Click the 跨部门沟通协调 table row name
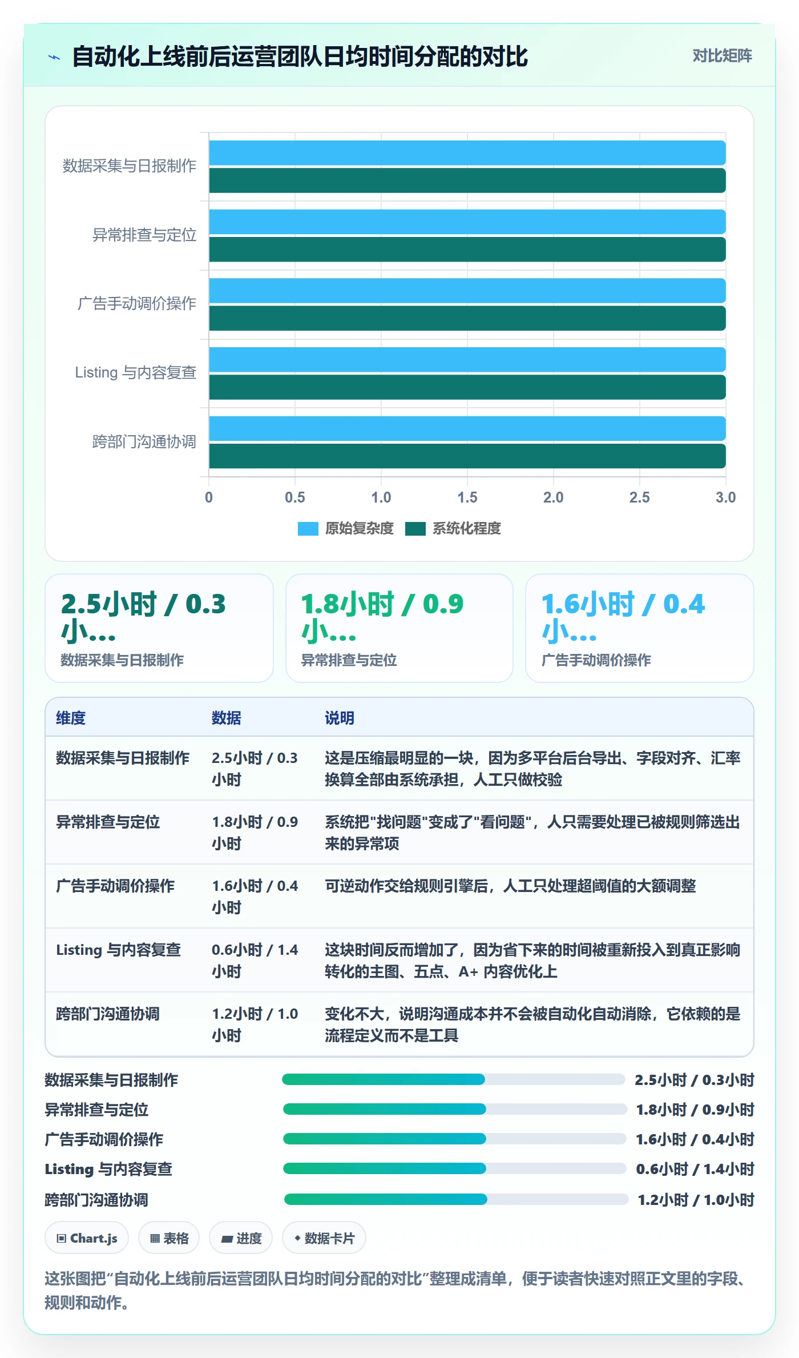799x1358 pixels. [x=108, y=1014]
